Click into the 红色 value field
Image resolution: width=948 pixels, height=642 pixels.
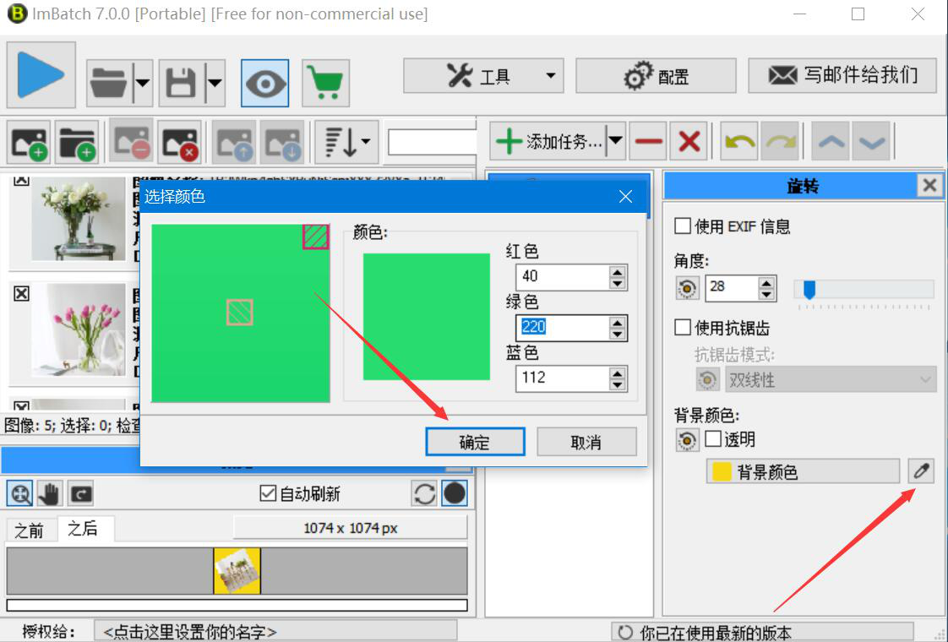coord(563,276)
